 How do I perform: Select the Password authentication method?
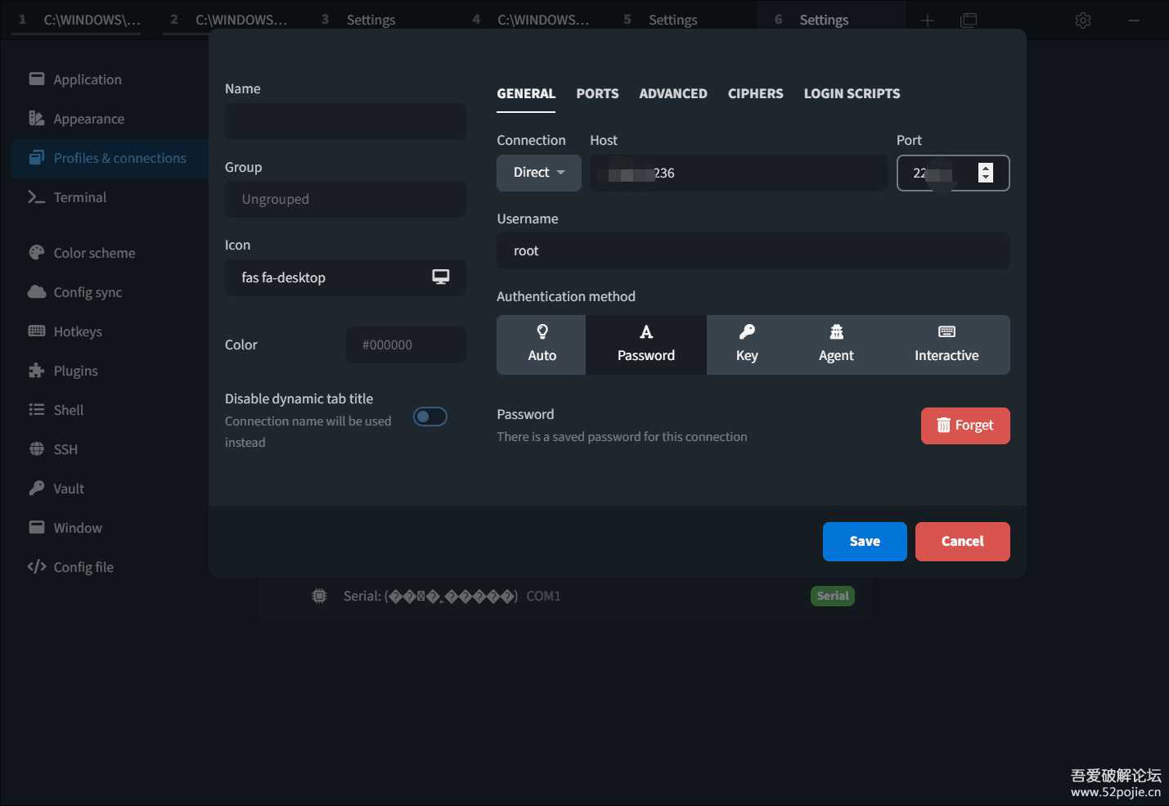(645, 344)
